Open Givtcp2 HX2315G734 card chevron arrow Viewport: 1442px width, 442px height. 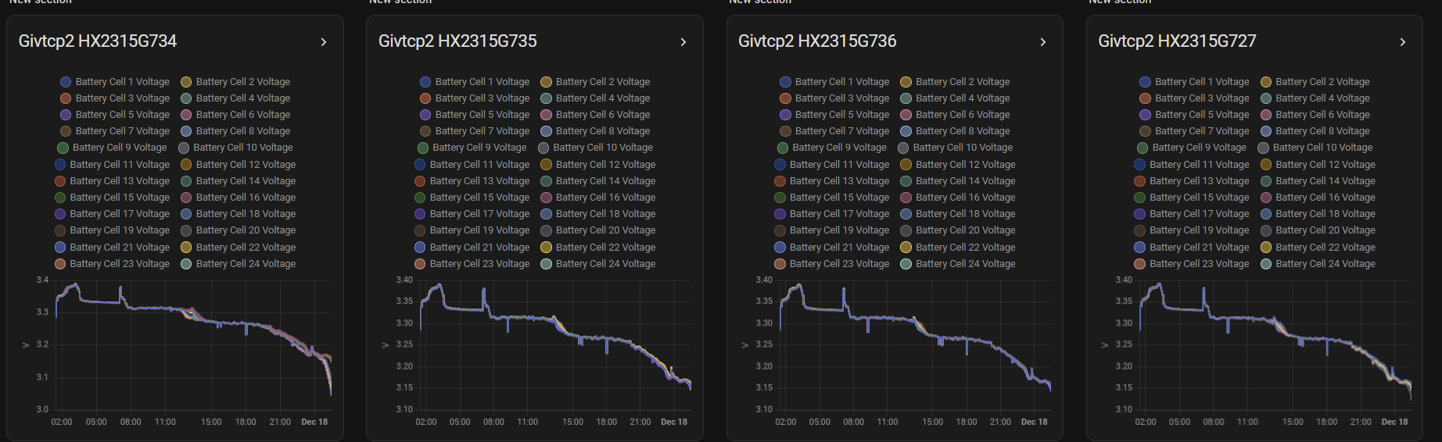click(324, 42)
